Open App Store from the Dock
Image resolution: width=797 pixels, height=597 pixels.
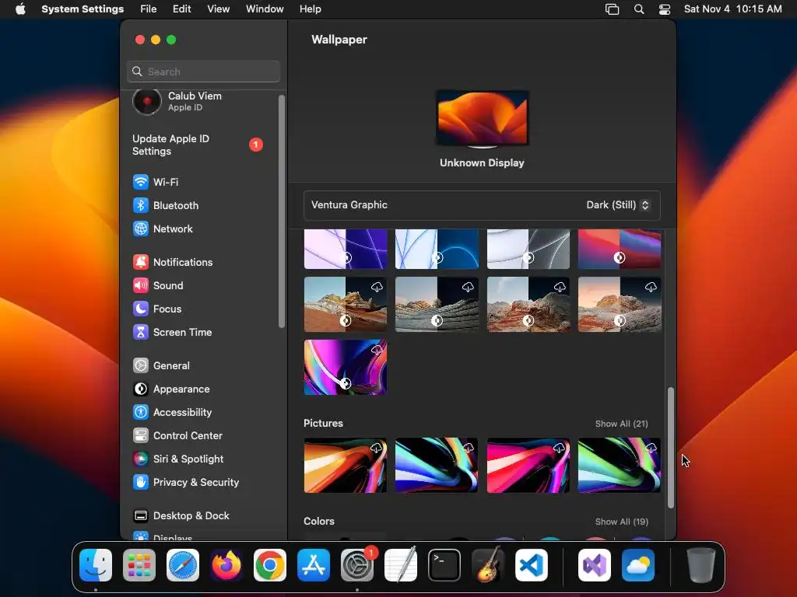(314, 565)
